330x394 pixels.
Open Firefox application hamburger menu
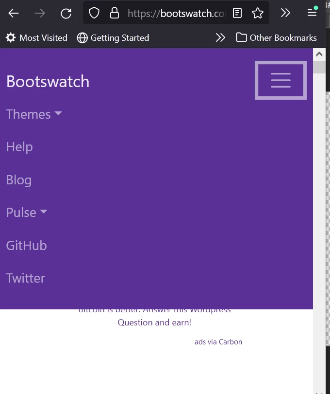click(312, 12)
